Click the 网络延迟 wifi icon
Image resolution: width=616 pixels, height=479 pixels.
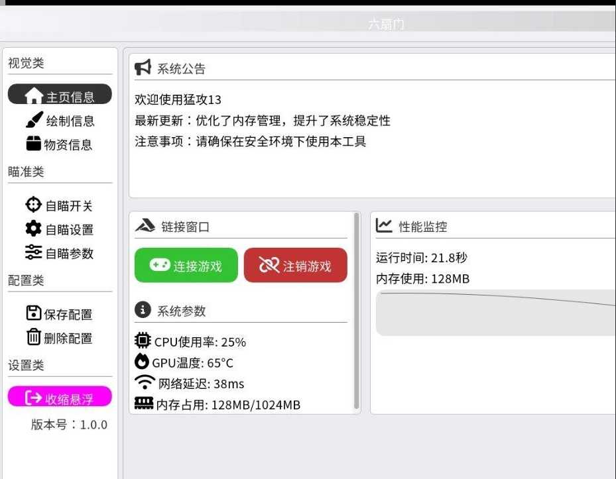coord(145,382)
